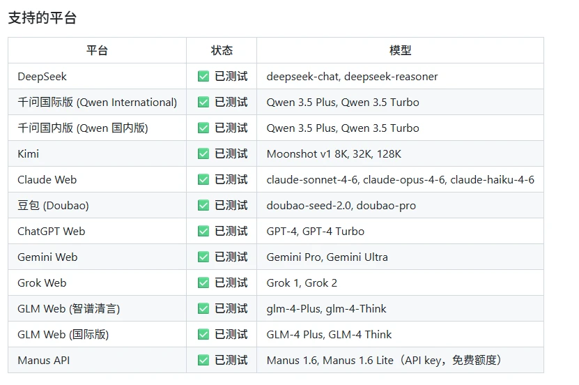This screenshot has width=579, height=385.
Task: Click the 模型 column header
Action: click(400, 50)
